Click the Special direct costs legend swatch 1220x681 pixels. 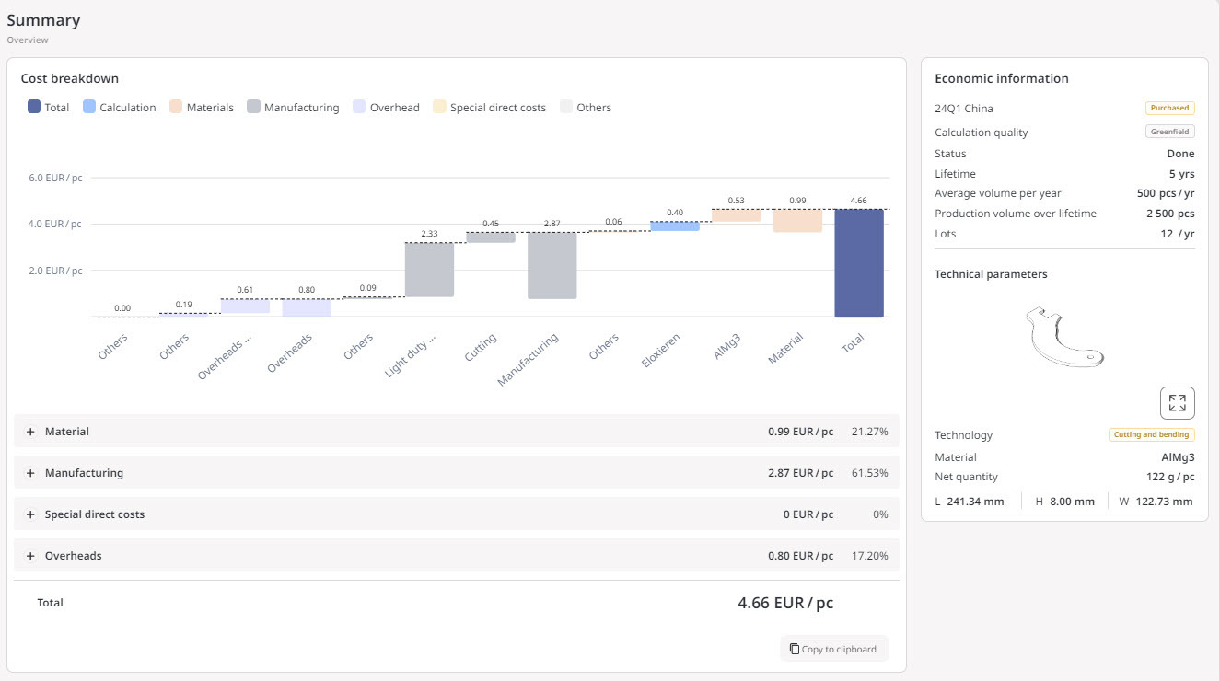coord(439,108)
